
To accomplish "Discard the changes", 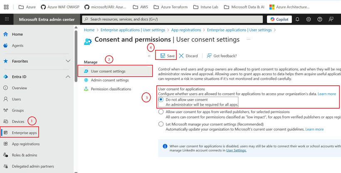I will pyautogui.click(x=188, y=56).
